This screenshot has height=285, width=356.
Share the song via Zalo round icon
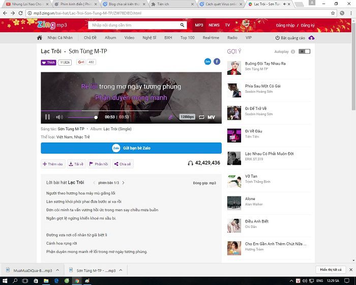coord(207,62)
